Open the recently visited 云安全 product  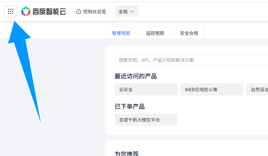pos(146,90)
